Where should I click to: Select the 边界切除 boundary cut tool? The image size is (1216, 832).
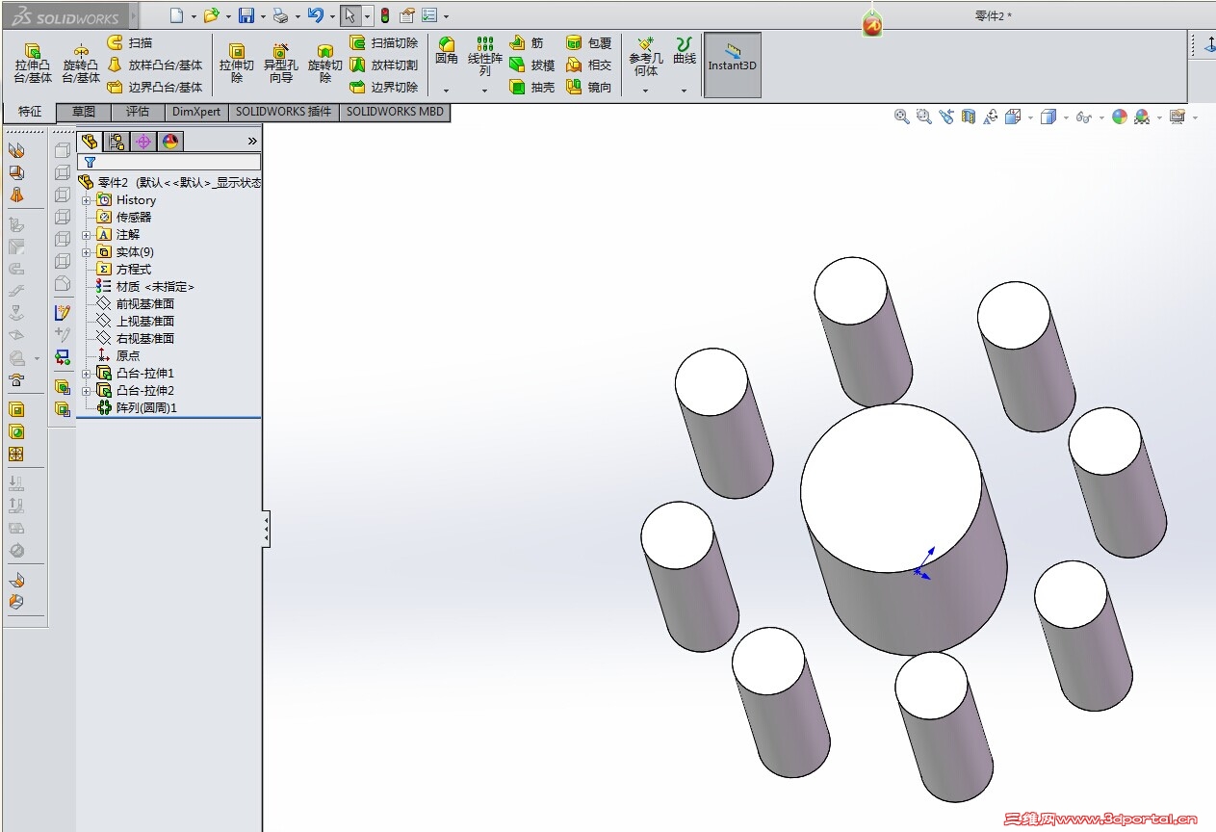coord(384,87)
